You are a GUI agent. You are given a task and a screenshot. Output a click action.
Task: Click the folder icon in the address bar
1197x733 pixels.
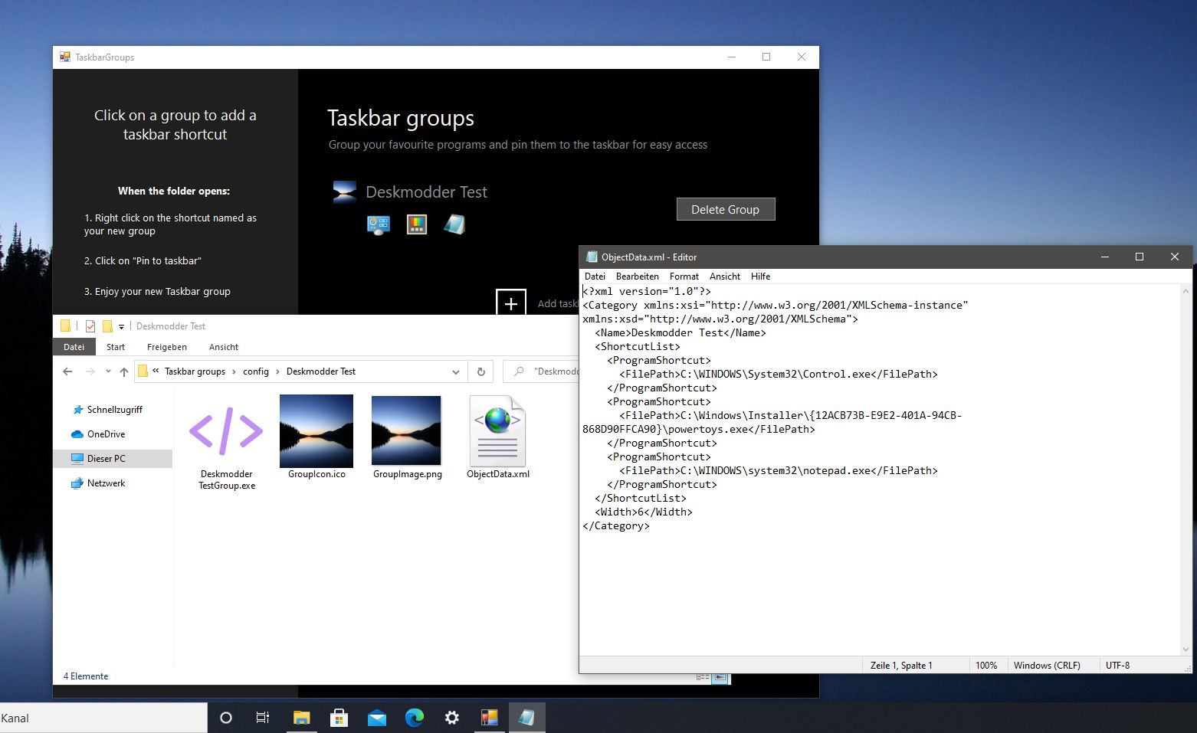point(143,371)
